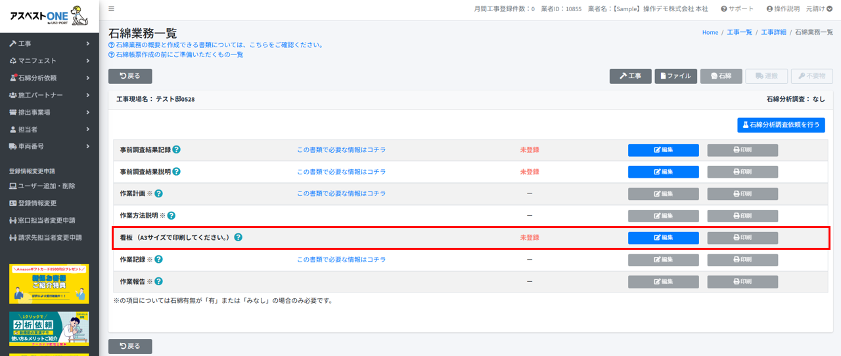841x356 pixels.
Task: Click help icon beside 作業記録
Action: click(158, 260)
